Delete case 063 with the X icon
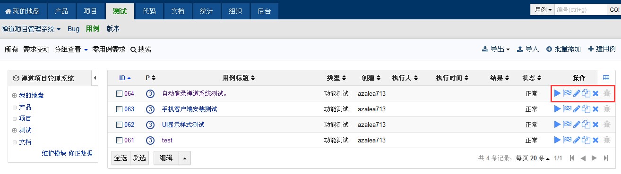 (595, 109)
